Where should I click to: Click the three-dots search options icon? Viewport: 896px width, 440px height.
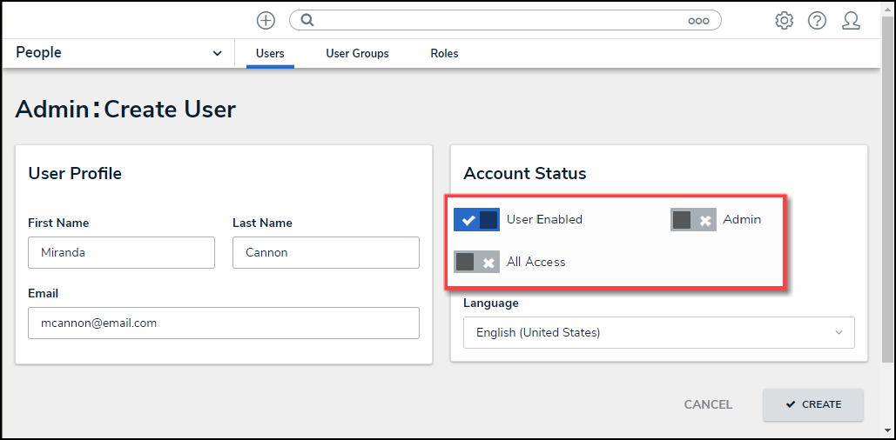click(698, 21)
